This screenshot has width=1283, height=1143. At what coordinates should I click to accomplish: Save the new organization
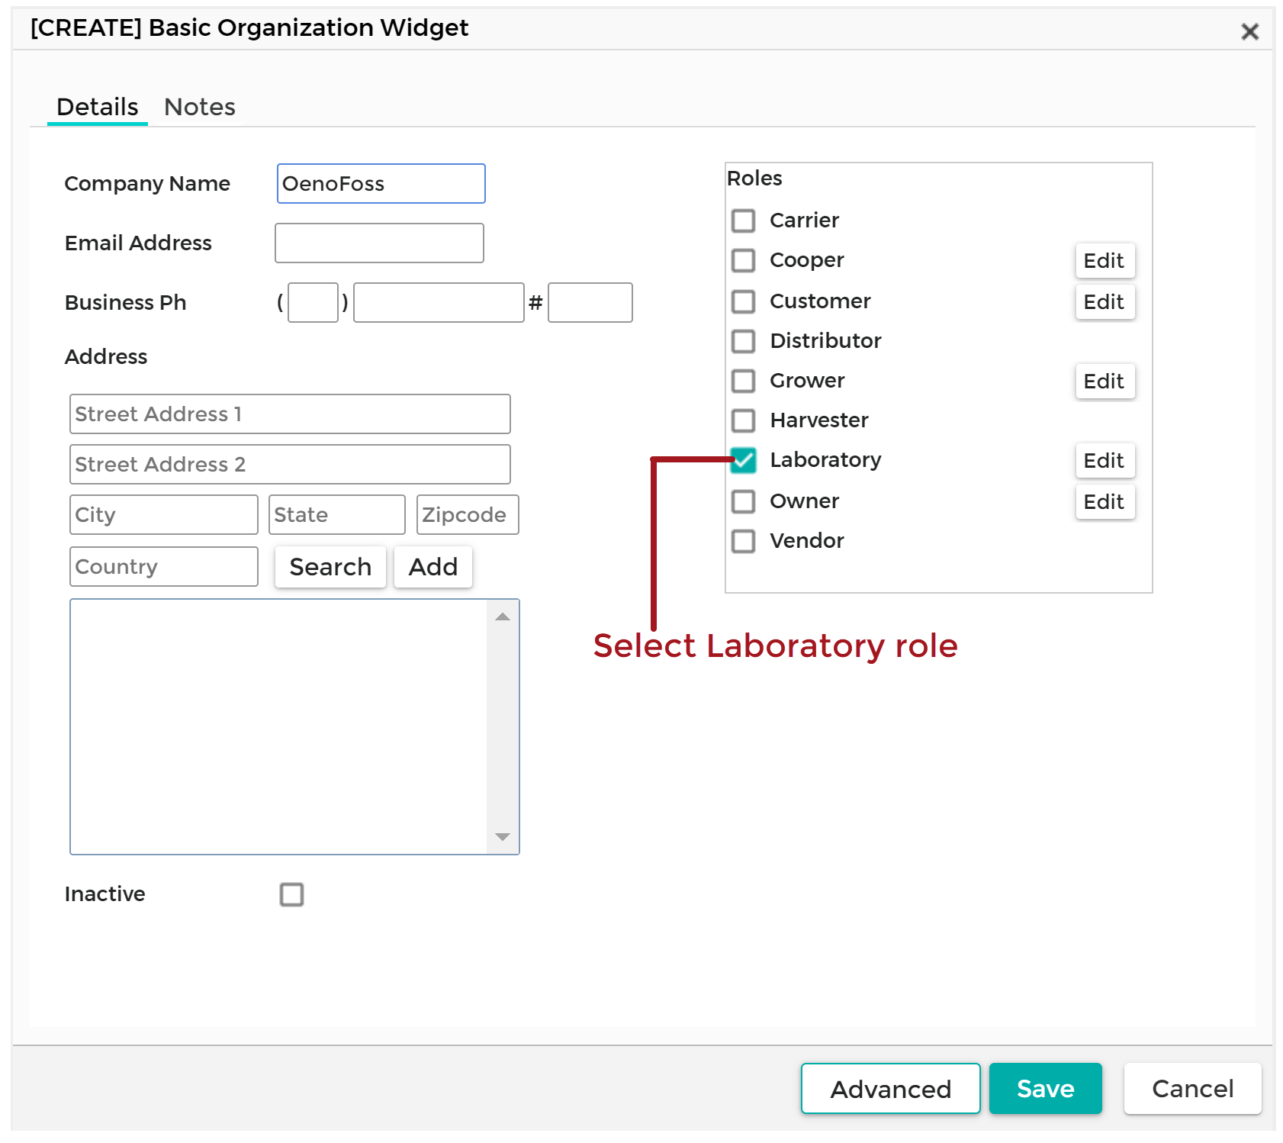(x=1045, y=1089)
